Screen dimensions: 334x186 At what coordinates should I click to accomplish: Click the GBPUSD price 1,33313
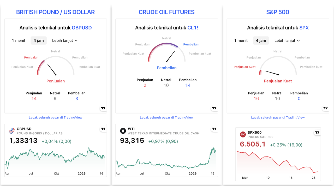pyautogui.click(x=23, y=141)
